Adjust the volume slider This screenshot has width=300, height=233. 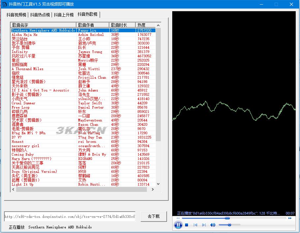(230, 225)
